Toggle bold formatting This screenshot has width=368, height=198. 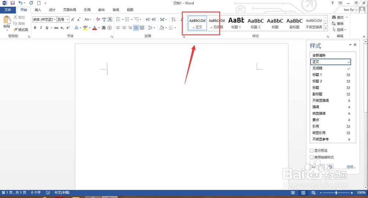[x=35, y=28]
